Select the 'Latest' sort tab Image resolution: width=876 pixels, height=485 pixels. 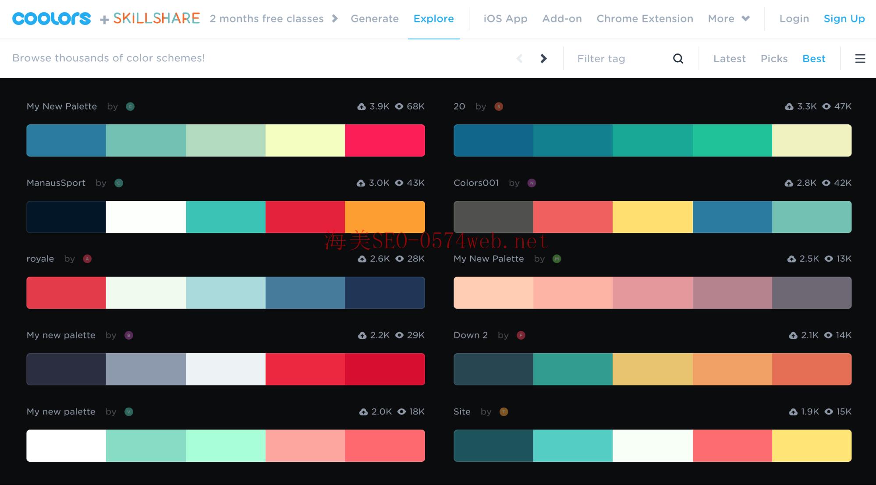pyautogui.click(x=730, y=58)
